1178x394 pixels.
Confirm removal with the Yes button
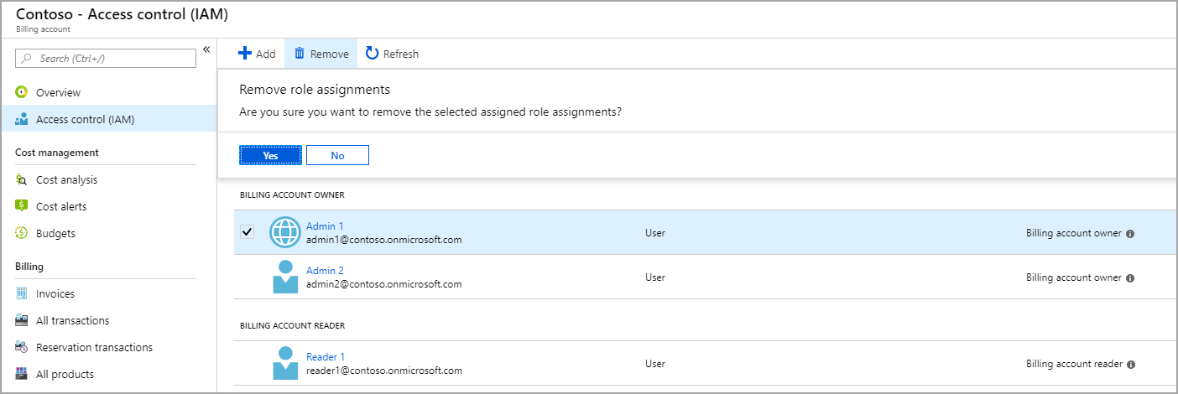click(x=270, y=155)
